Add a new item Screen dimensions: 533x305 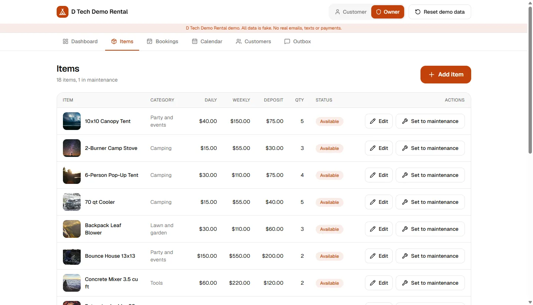(x=446, y=75)
